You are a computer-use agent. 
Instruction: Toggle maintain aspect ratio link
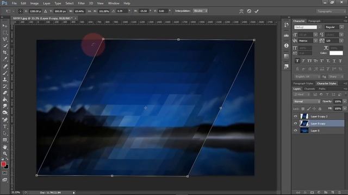click(89, 11)
